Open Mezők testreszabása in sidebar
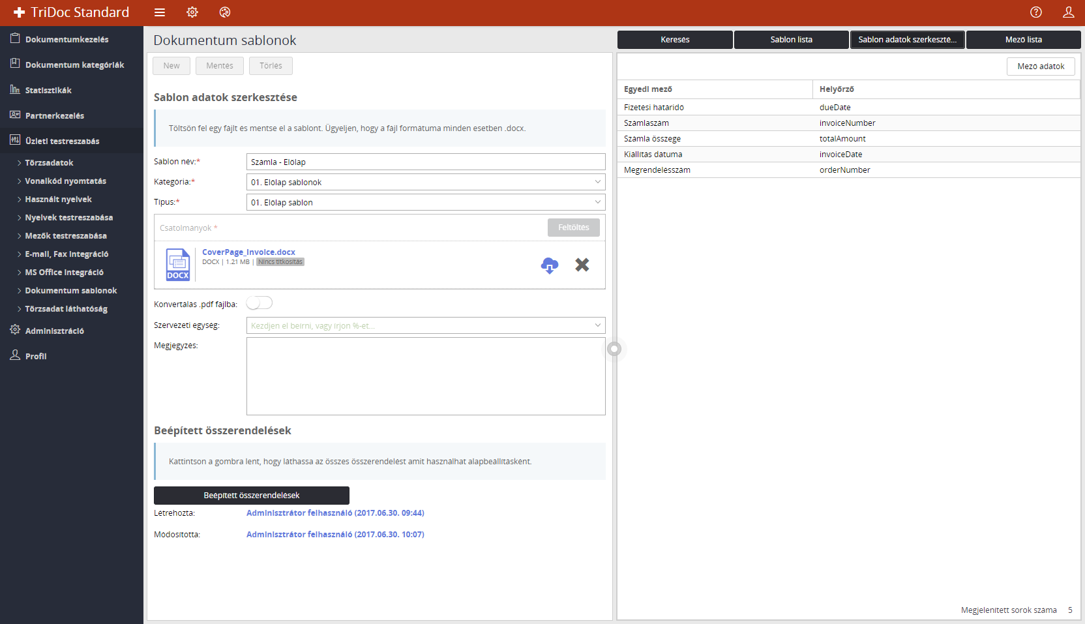Image resolution: width=1085 pixels, height=624 pixels. 65,236
